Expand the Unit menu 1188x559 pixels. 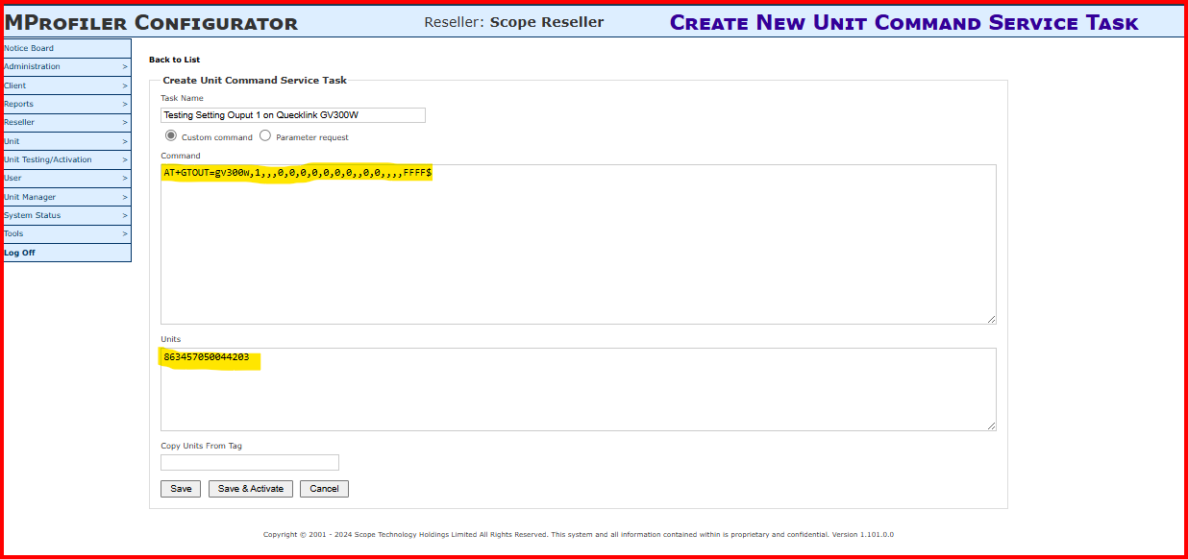(67, 141)
